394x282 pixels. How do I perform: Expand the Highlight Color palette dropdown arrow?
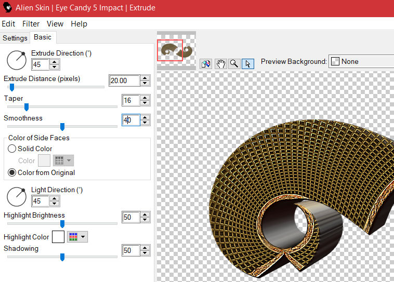[83, 237]
